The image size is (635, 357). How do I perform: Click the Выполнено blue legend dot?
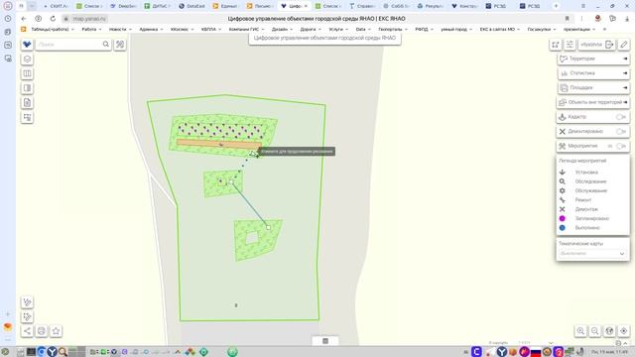563,228
